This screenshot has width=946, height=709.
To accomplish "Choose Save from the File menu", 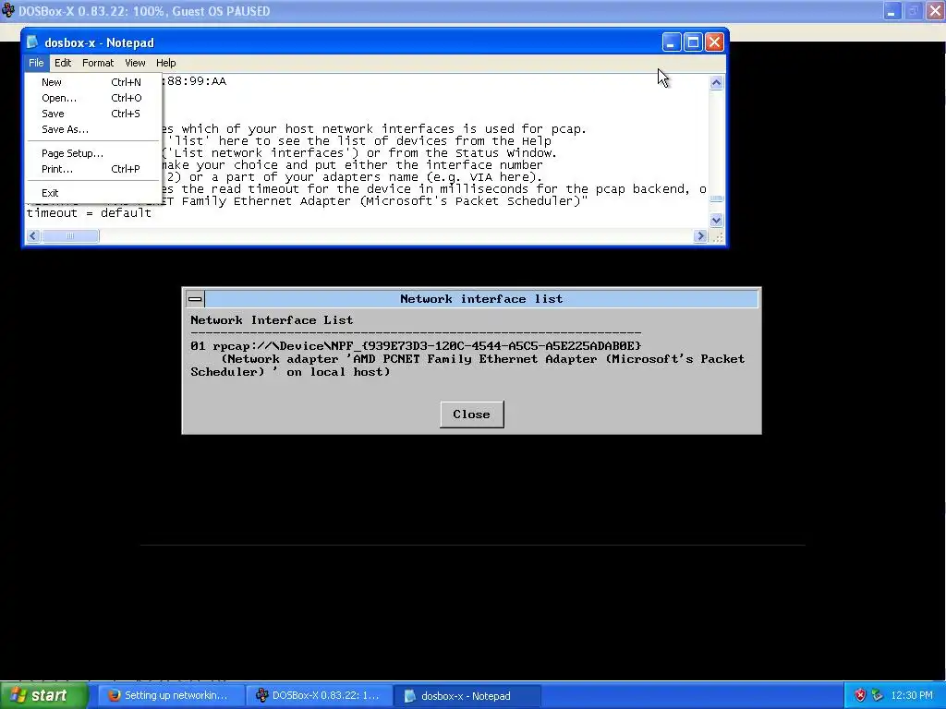I will (x=93, y=114).
